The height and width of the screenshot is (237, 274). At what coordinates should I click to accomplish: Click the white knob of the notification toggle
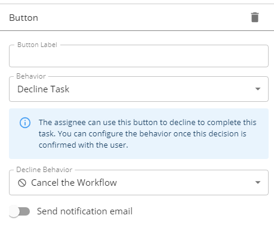pyautogui.click(x=14, y=211)
